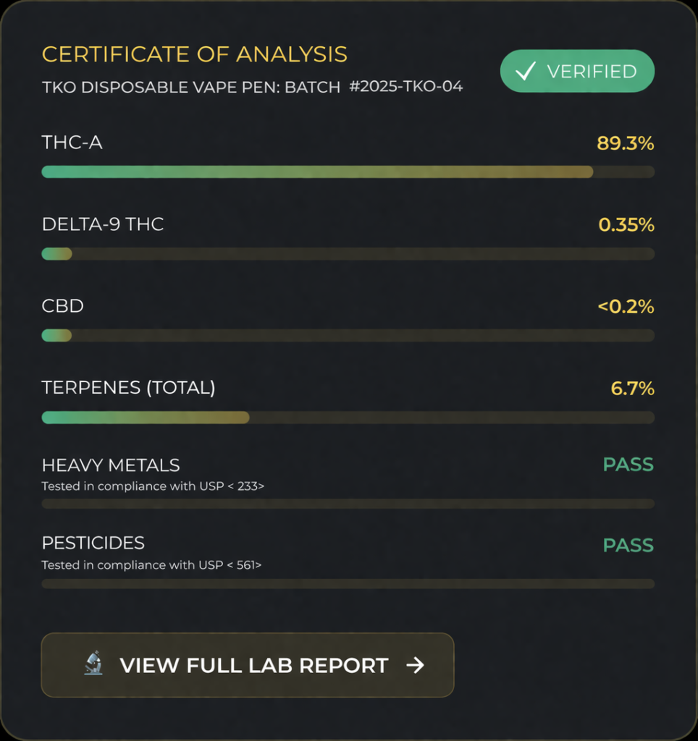Click the microscope icon in lab report button
Screen dimensions: 698x741
pyautogui.click(x=93, y=663)
